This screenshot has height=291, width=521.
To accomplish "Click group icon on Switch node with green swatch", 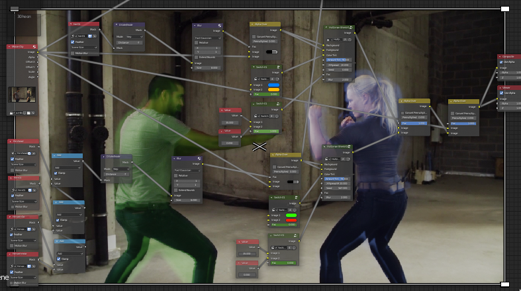I will click(x=296, y=198).
